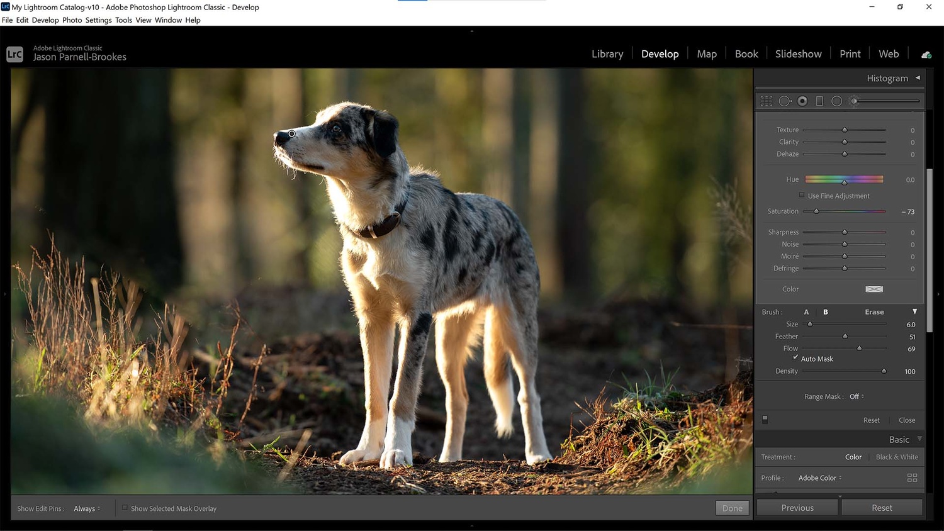Select the Spot Removal tool icon
This screenshot has width=944, height=531.
785,101
